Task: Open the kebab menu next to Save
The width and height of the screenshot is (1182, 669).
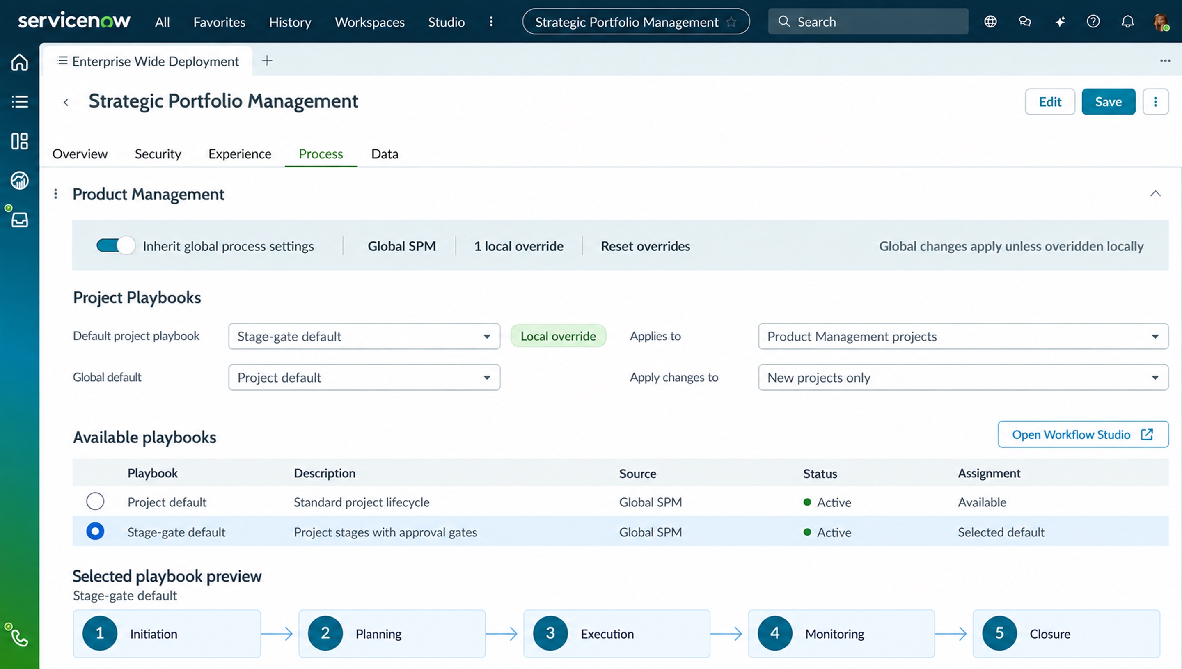Action: 1156,101
